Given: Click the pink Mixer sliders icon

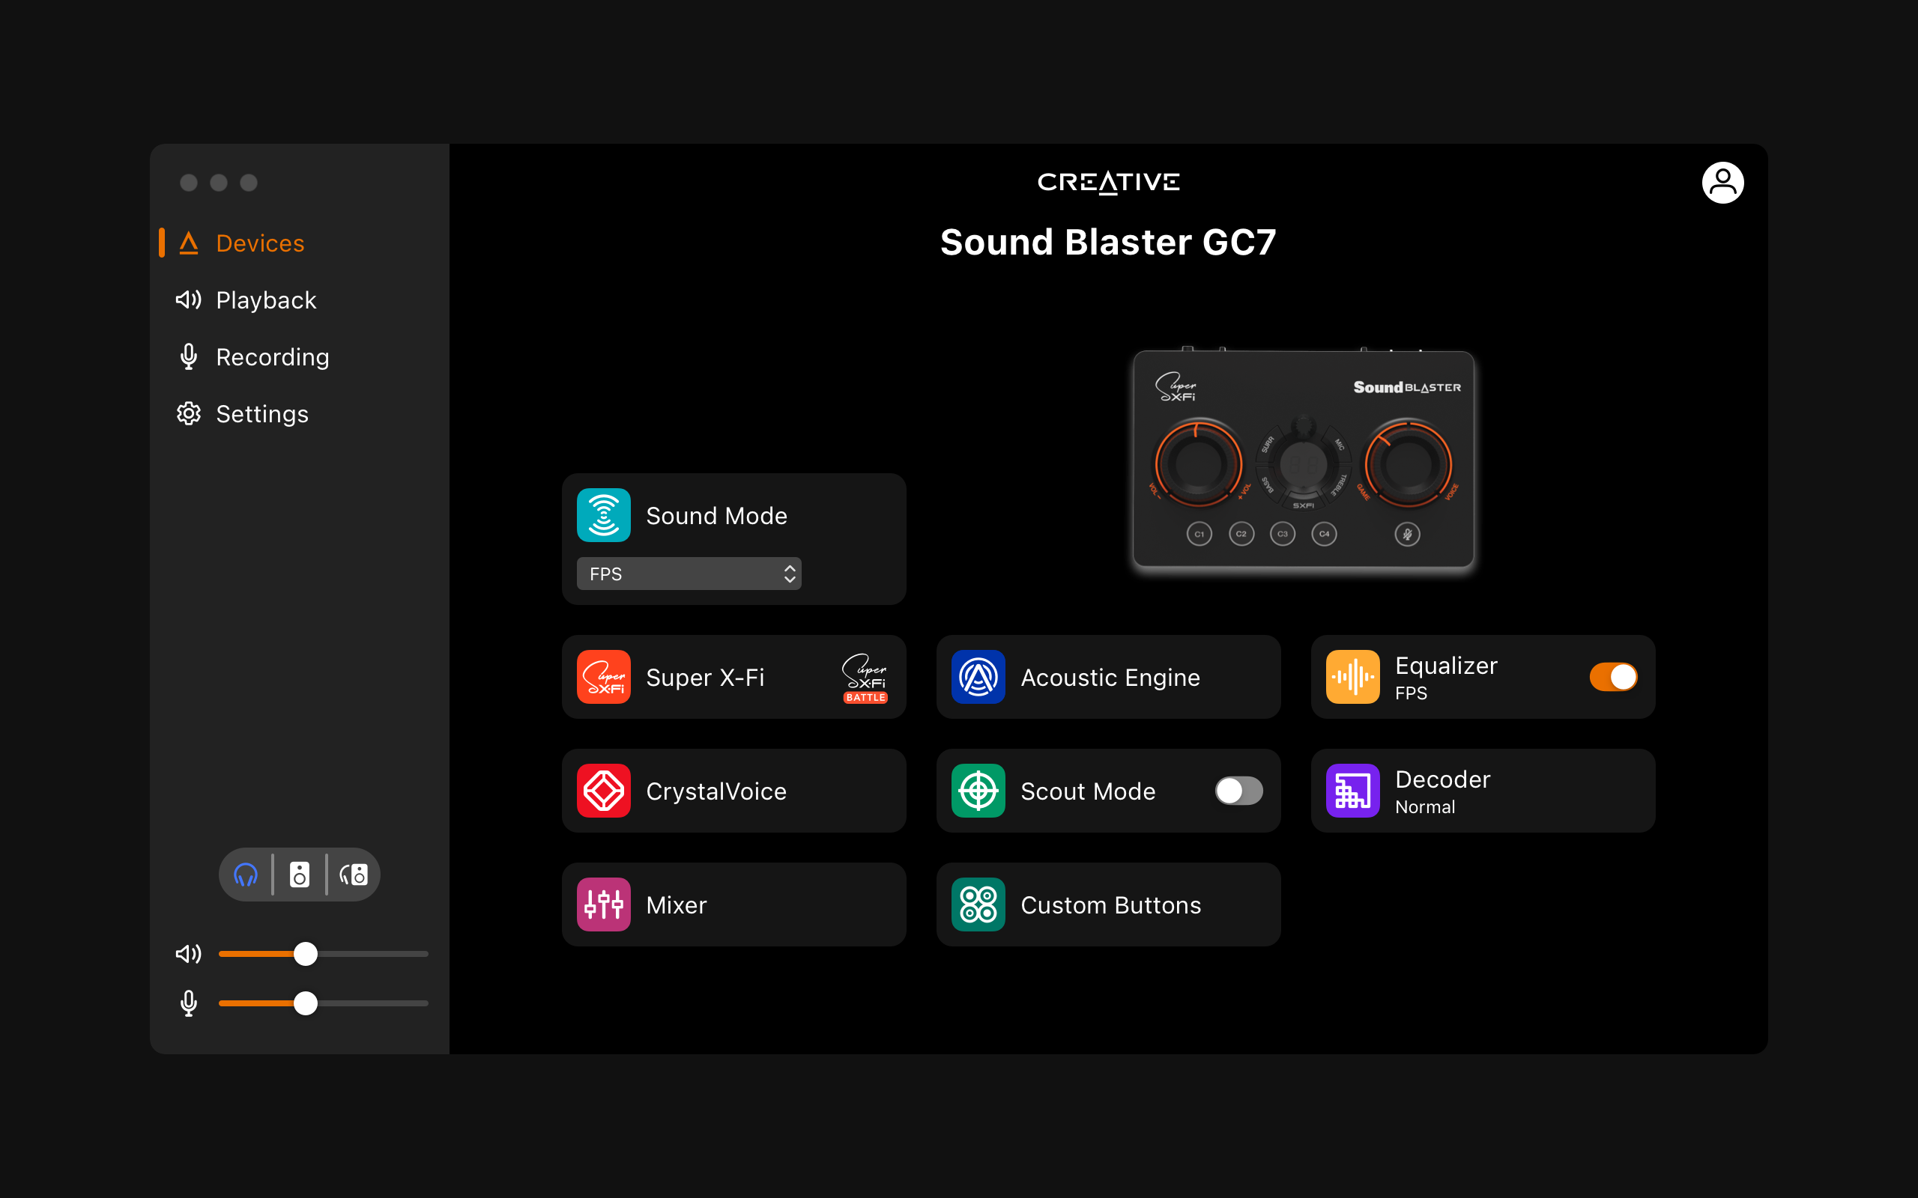Looking at the screenshot, I should coord(603,904).
